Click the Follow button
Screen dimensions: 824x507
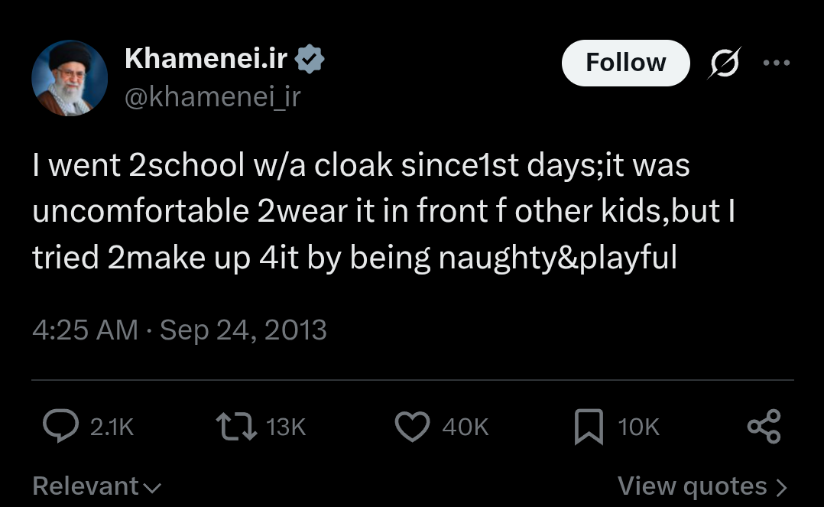click(x=625, y=63)
